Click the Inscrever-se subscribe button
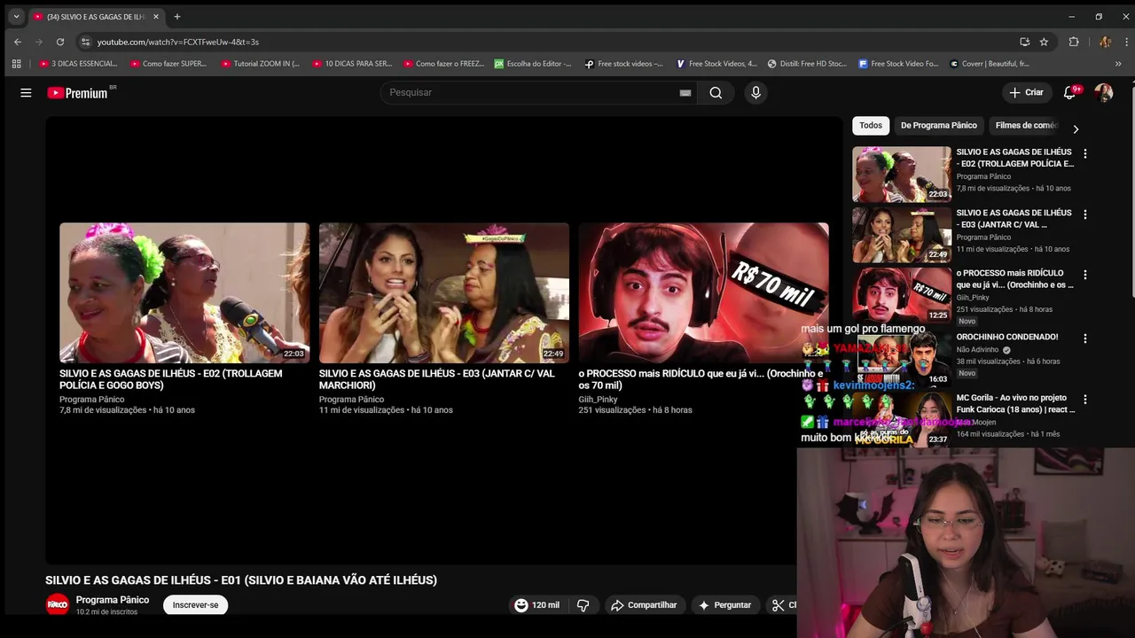Screen dimensions: 1135x638 pos(195,605)
